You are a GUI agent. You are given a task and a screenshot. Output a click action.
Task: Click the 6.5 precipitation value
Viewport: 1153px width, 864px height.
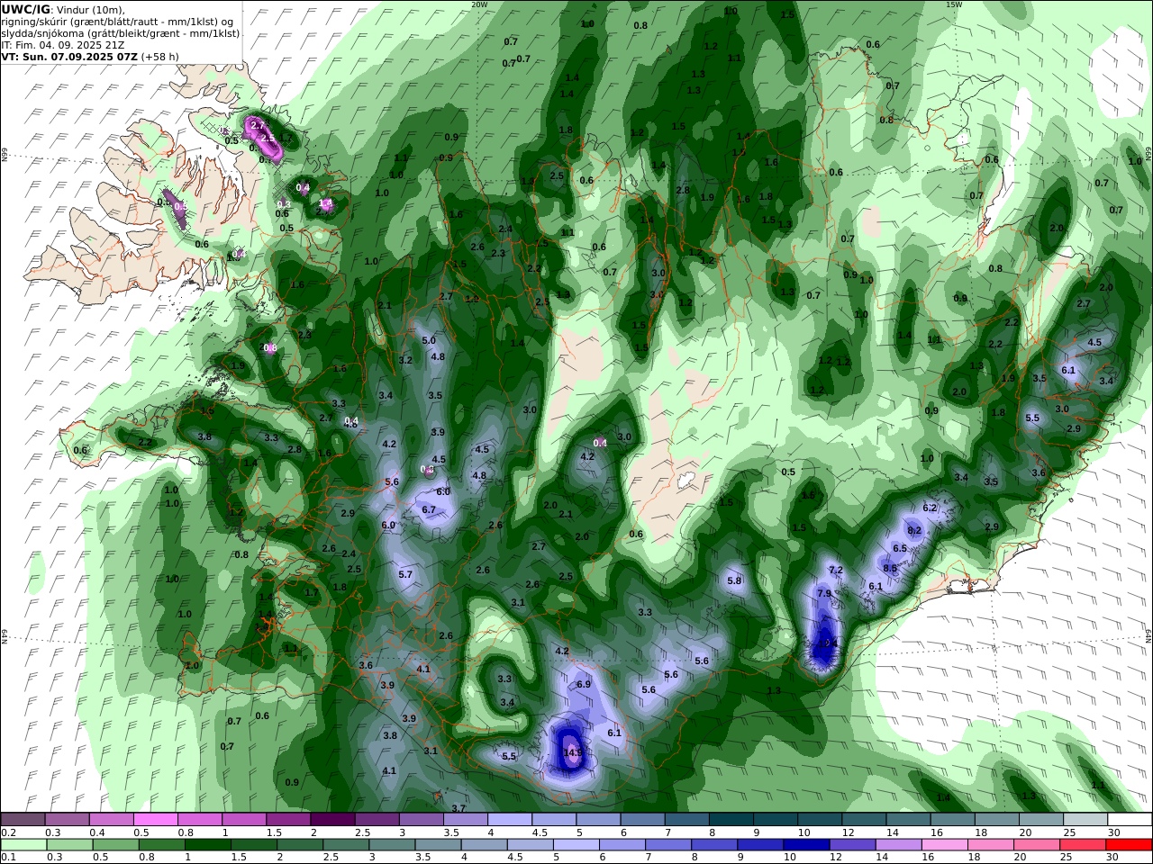point(900,549)
